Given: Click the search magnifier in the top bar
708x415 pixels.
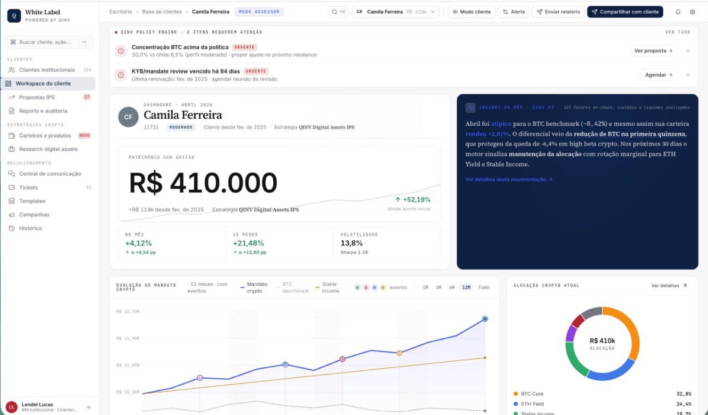Looking at the screenshot, I should pyautogui.click(x=334, y=12).
